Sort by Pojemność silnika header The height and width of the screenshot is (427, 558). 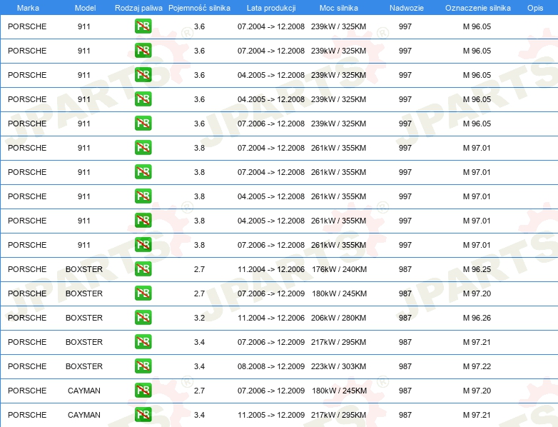coord(199,7)
